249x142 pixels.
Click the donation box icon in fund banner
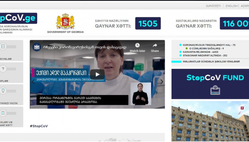pos(215,90)
